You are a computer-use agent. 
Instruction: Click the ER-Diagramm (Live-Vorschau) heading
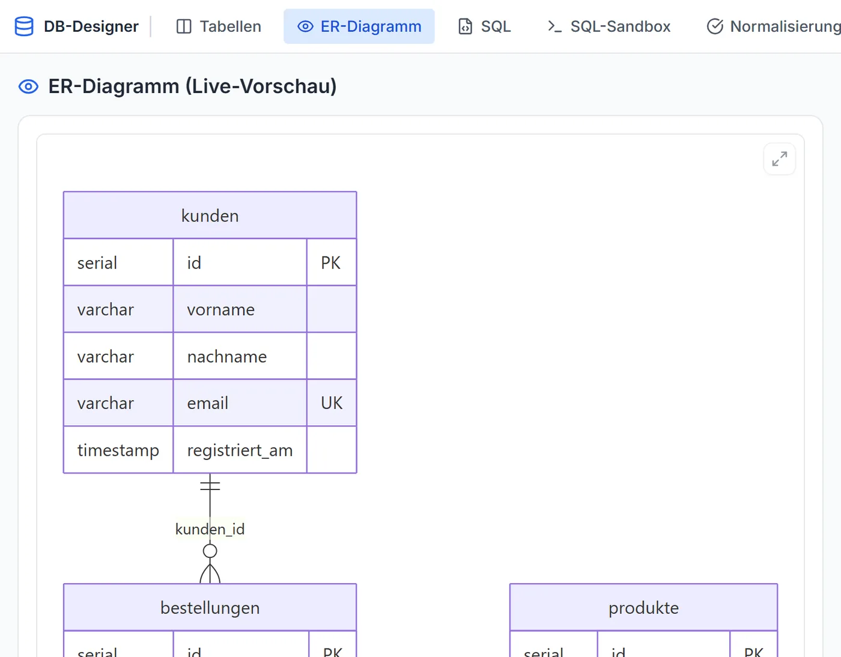(x=192, y=86)
